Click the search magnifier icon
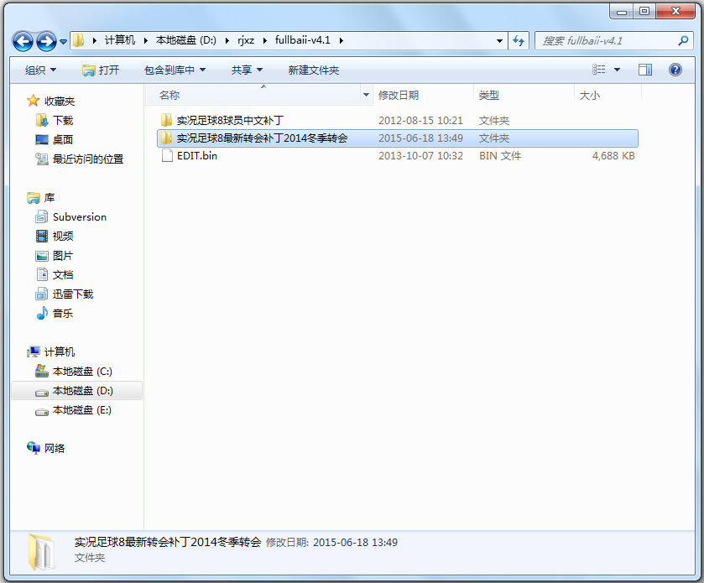 pos(683,41)
